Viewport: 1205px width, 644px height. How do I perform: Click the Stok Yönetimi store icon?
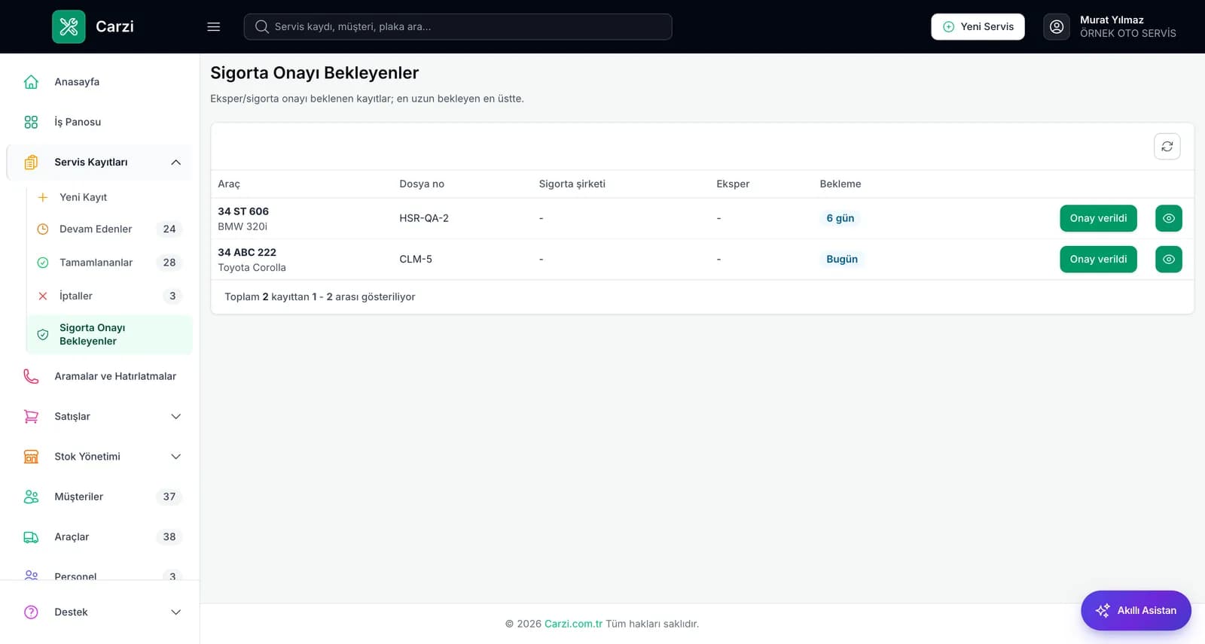pos(31,457)
